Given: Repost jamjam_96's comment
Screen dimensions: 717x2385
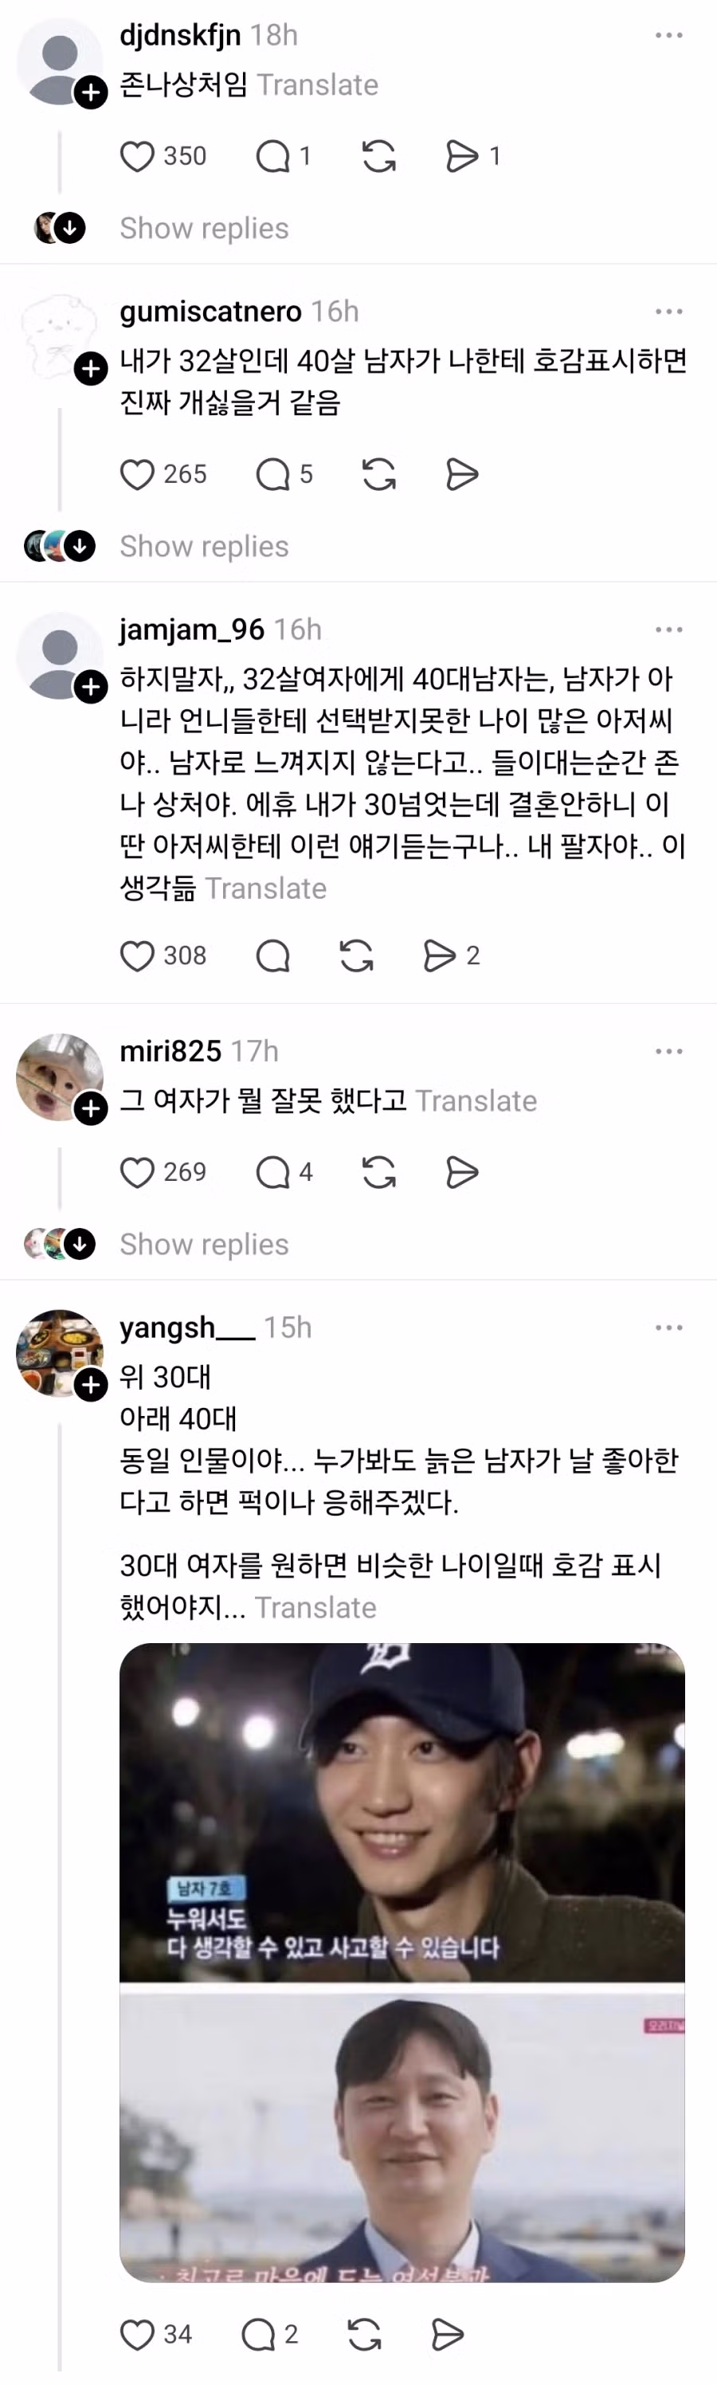Looking at the screenshot, I should click(x=356, y=955).
